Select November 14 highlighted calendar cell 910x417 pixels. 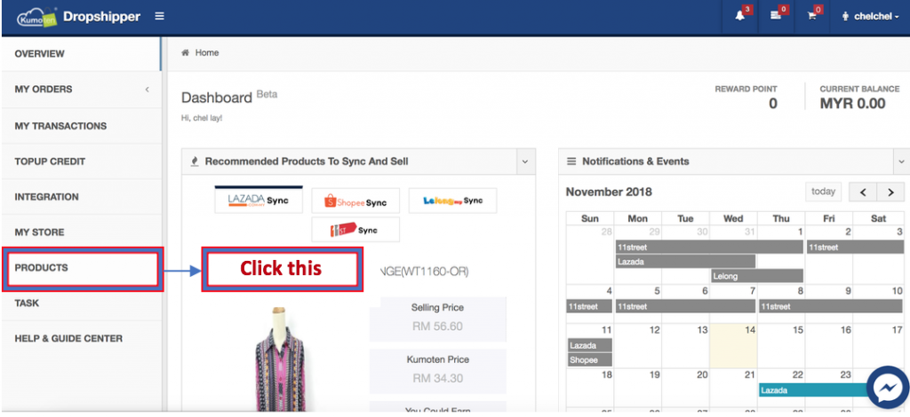(733, 346)
